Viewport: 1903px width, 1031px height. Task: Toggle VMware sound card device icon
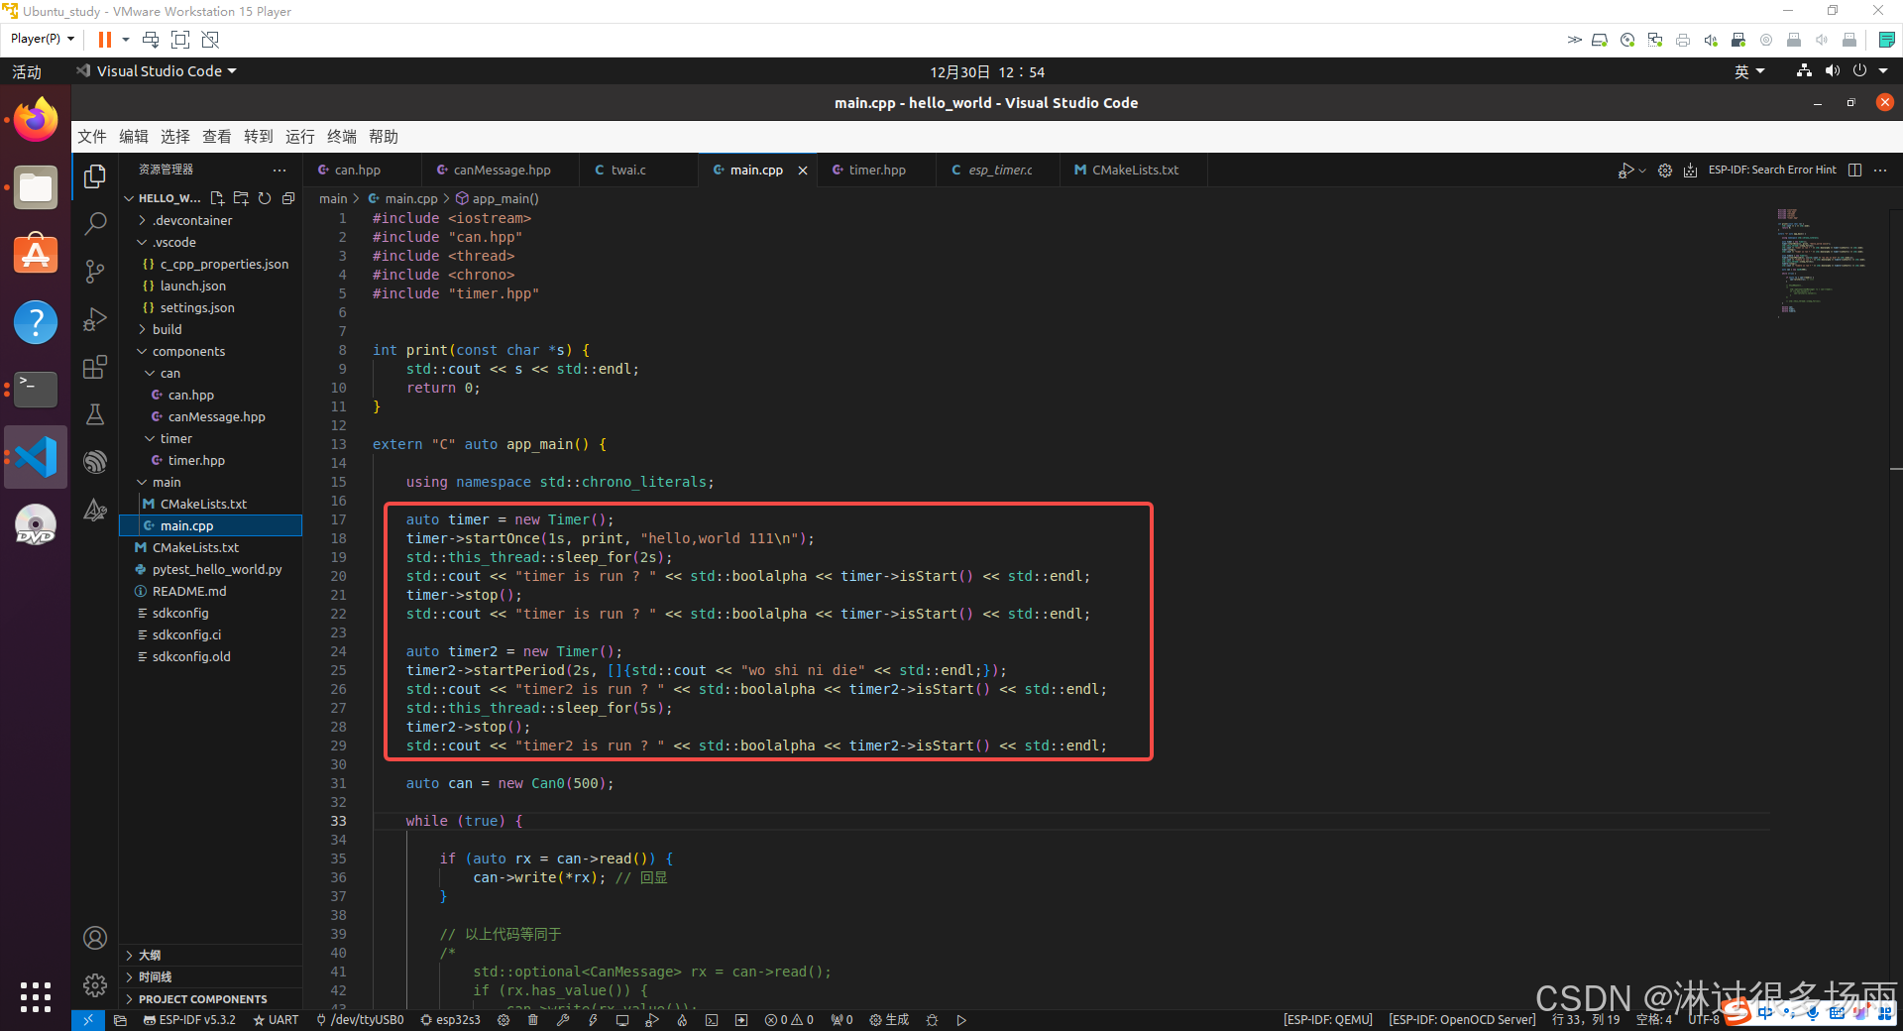pyautogui.click(x=1711, y=40)
